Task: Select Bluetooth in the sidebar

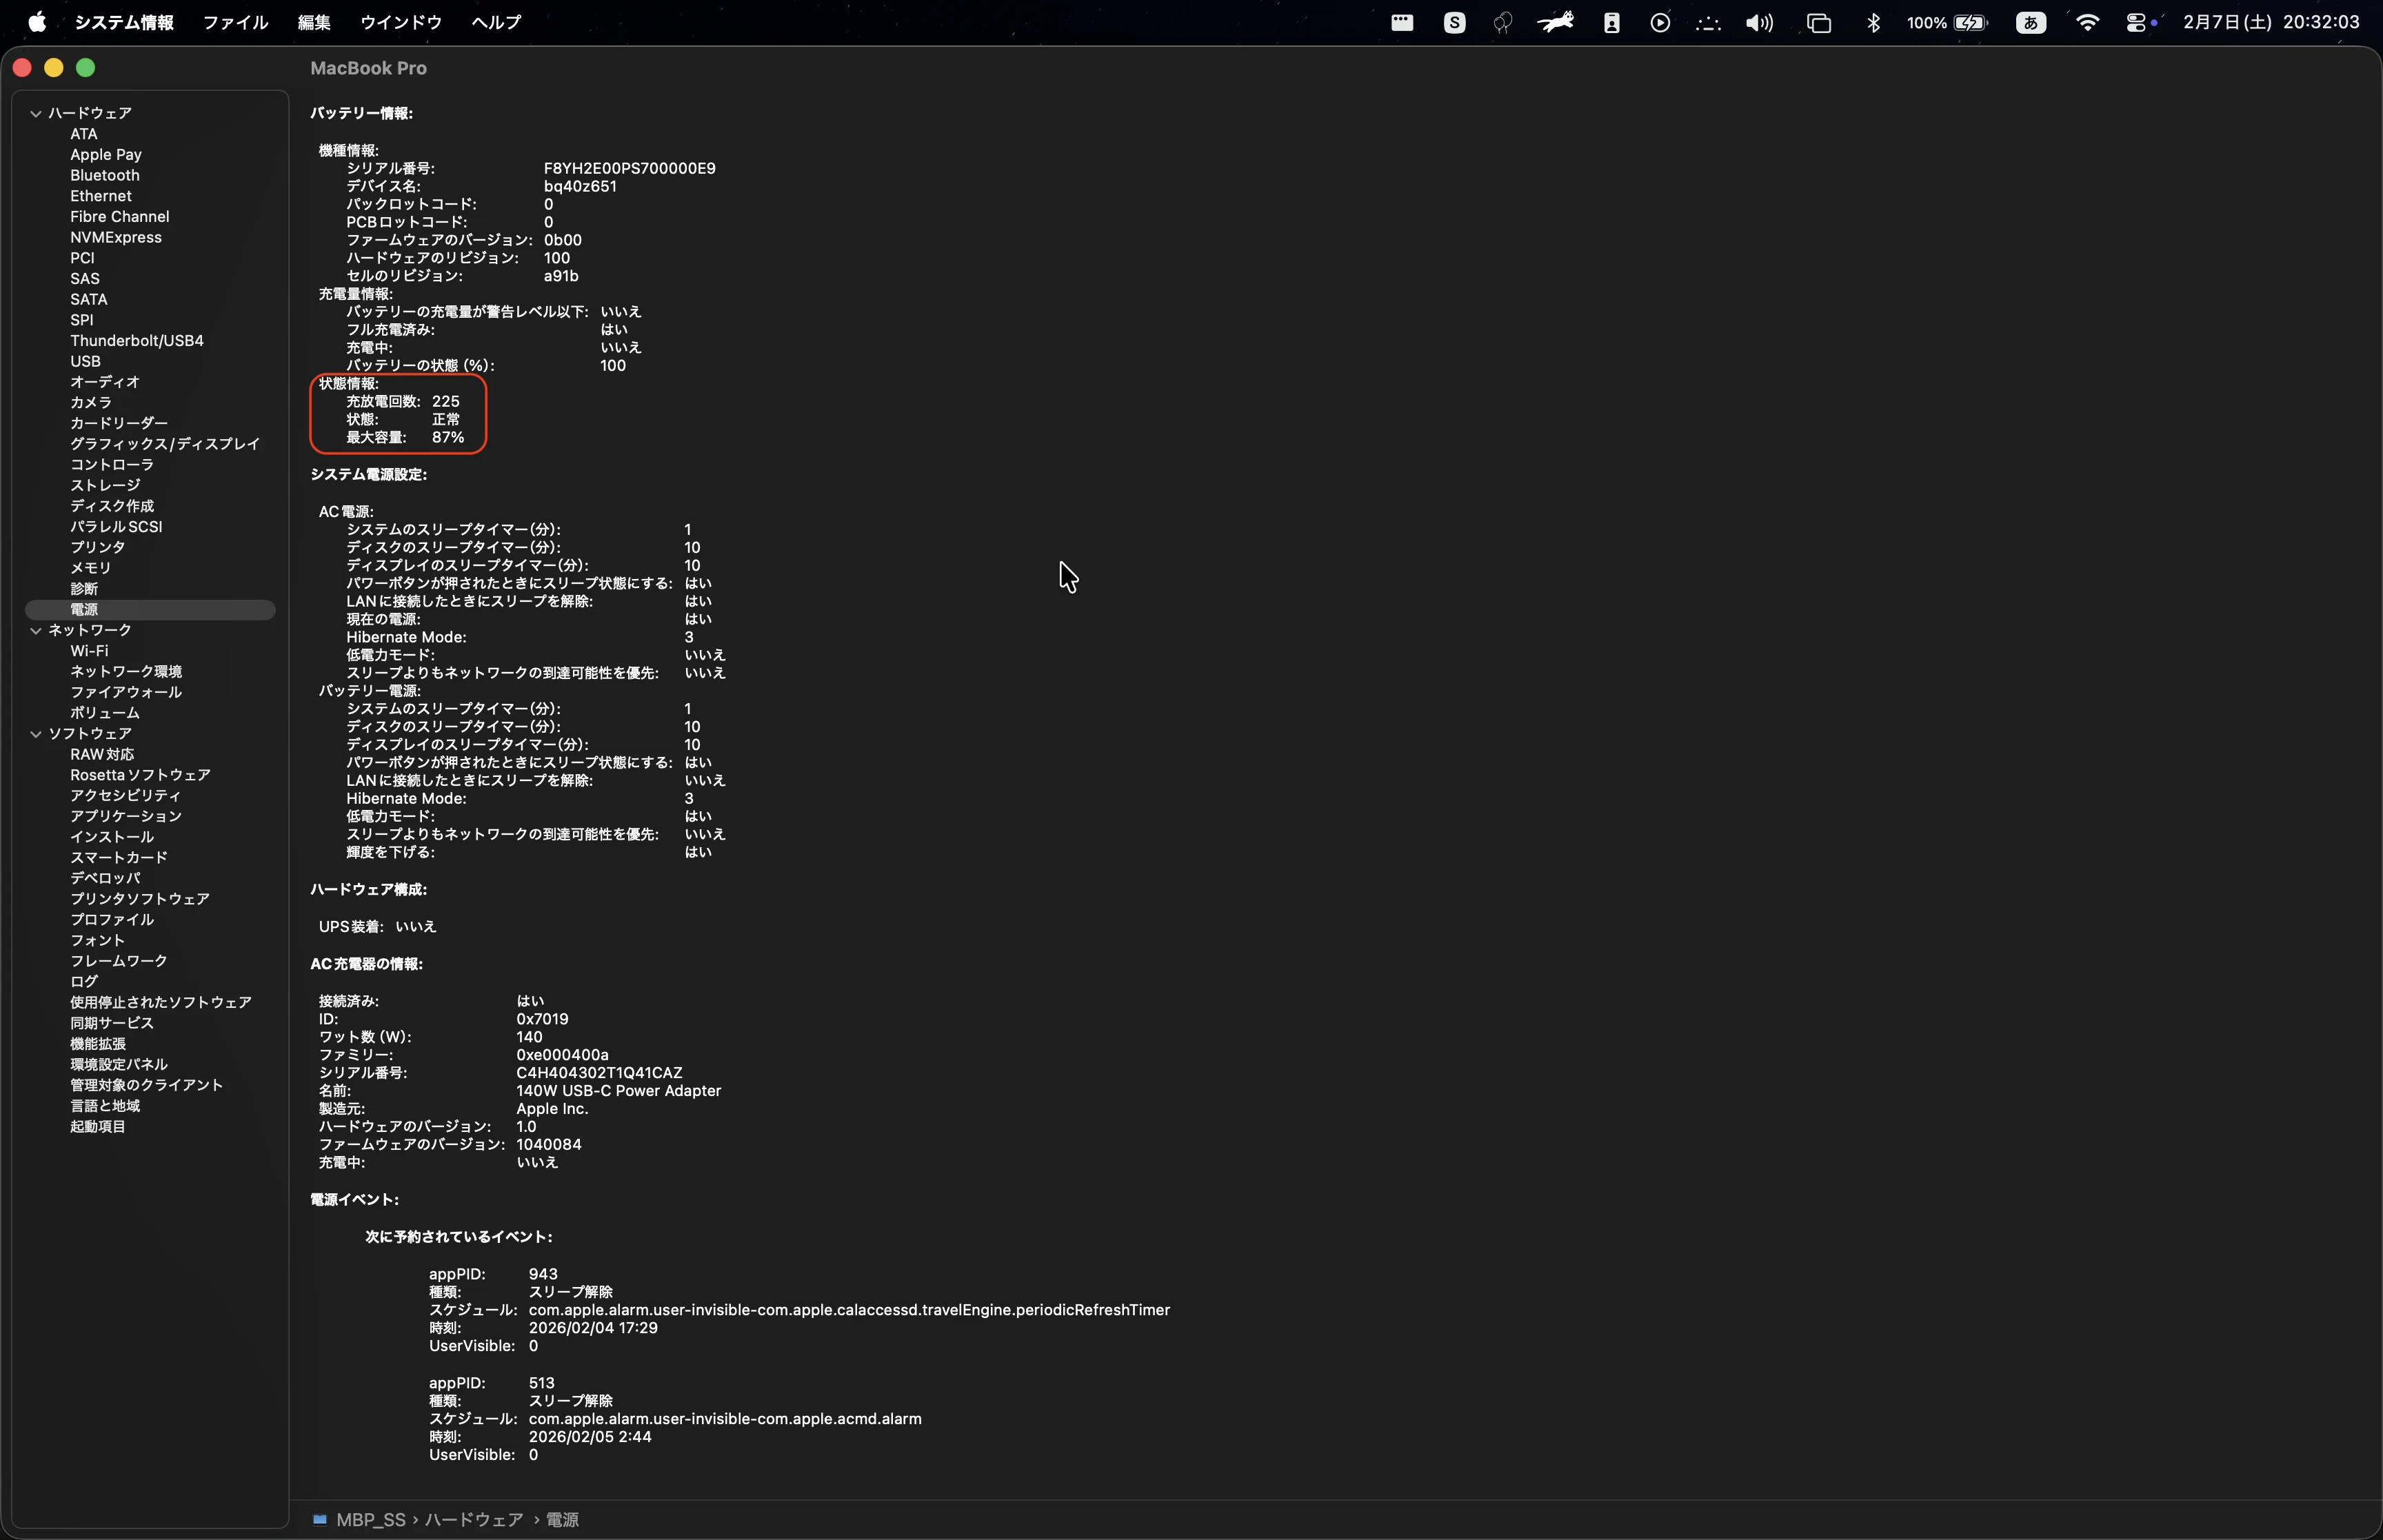Action: pyautogui.click(x=104, y=175)
